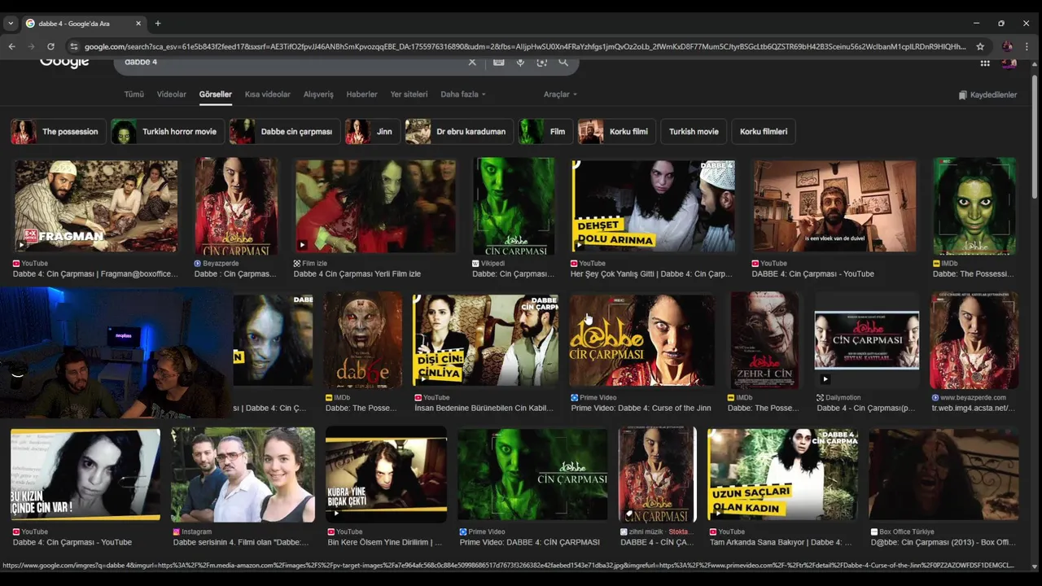The height and width of the screenshot is (586, 1042).
Task: Bookmark this page with the star icon
Action: (980, 46)
